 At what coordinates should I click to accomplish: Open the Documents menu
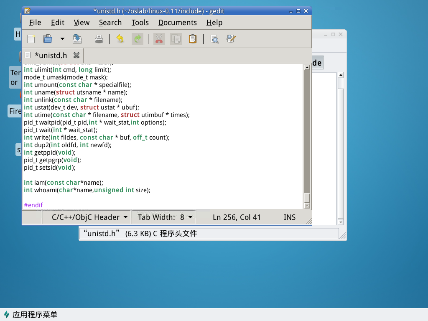177,23
